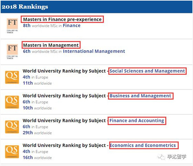Click the Masters in Management heading
This screenshot has height=166, width=193.
click(51, 45)
